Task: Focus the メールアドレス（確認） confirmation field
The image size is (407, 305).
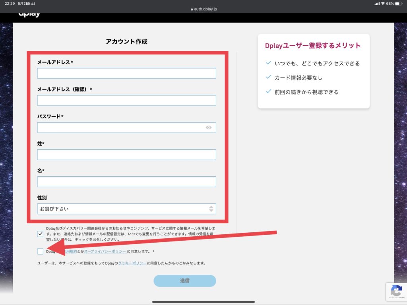Action: 126,100
